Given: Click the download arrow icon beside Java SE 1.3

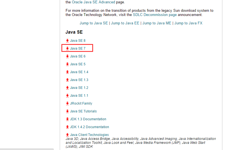Looking at the screenshot, I should coord(67,80).
